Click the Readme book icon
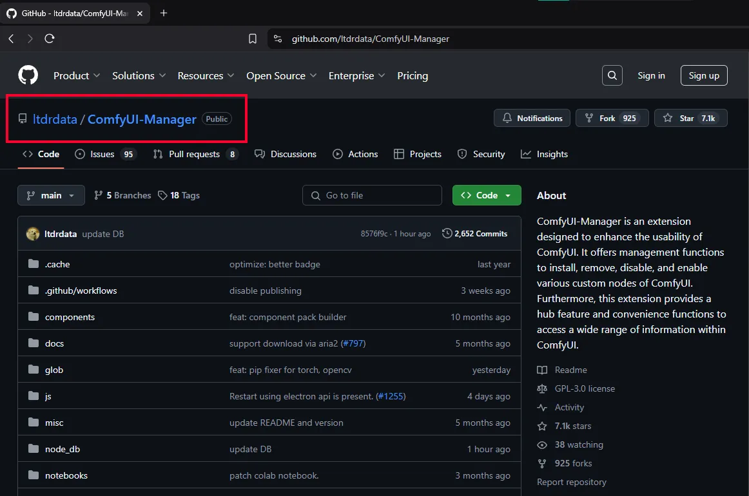 click(541, 370)
